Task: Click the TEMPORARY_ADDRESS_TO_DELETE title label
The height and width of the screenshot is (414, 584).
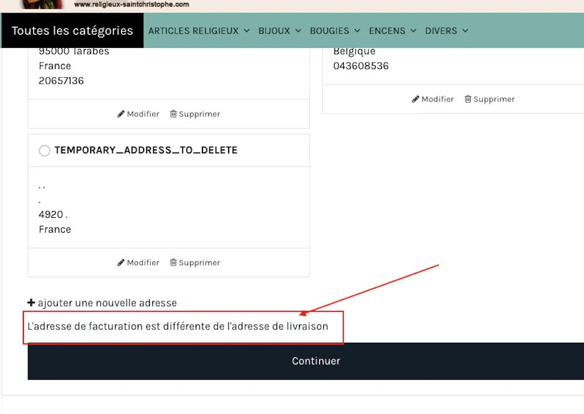Action: click(x=146, y=151)
